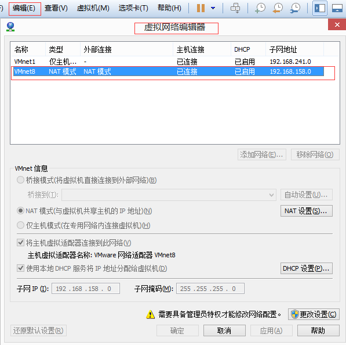Click the 移除网络(O) button
This screenshot has width=346, height=345.
(x=315, y=154)
